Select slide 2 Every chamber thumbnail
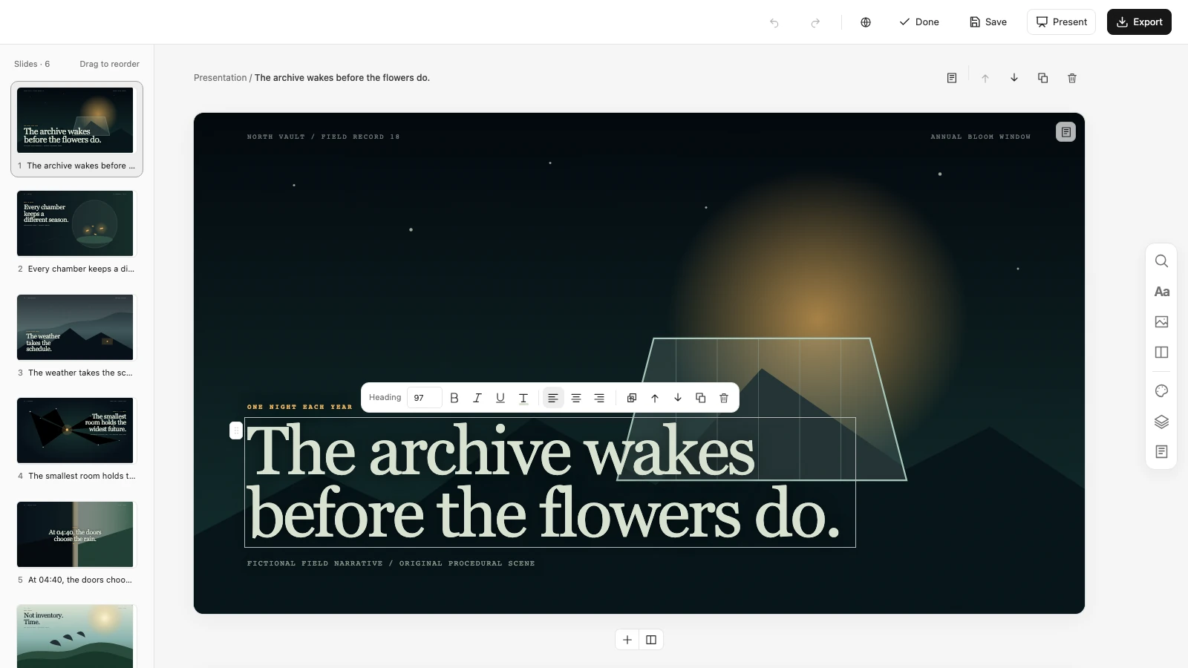 tap(75, 223)
